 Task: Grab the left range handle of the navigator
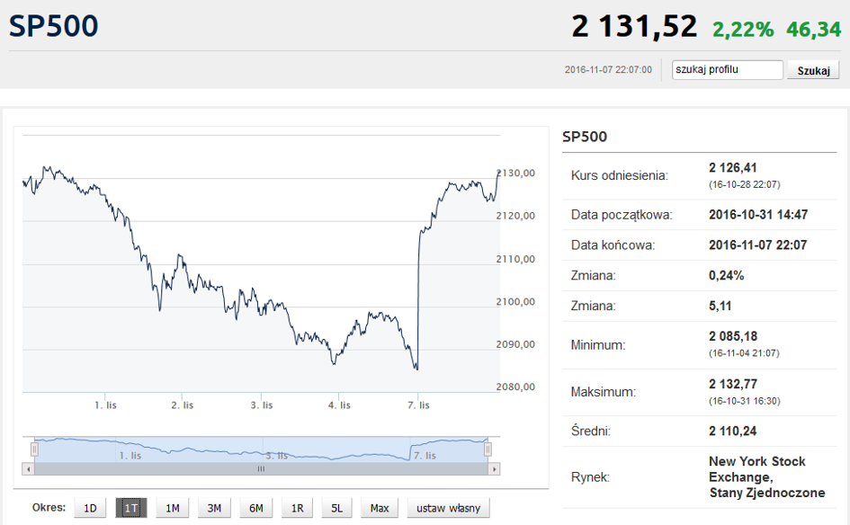pos(35,449)
